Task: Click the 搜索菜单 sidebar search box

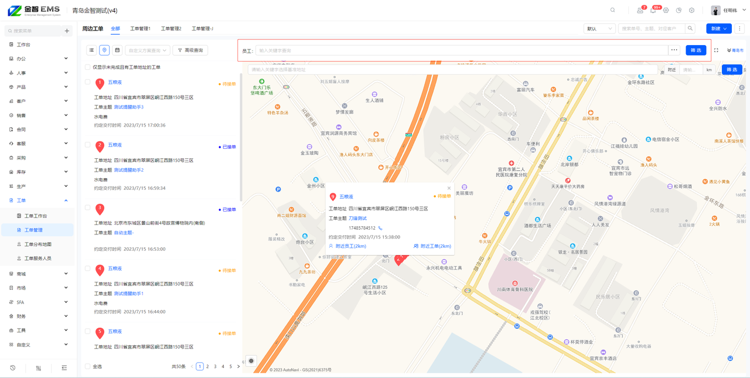Action: [32, 31]
